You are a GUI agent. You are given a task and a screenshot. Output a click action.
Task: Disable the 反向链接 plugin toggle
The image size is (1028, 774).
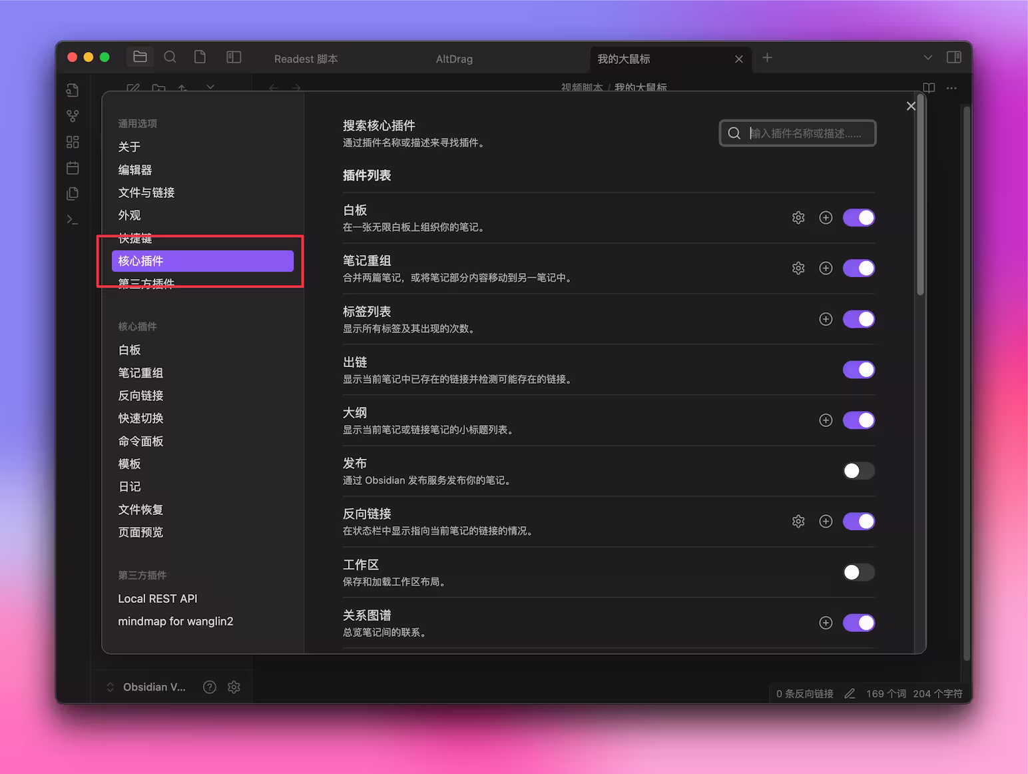[859, 522]
